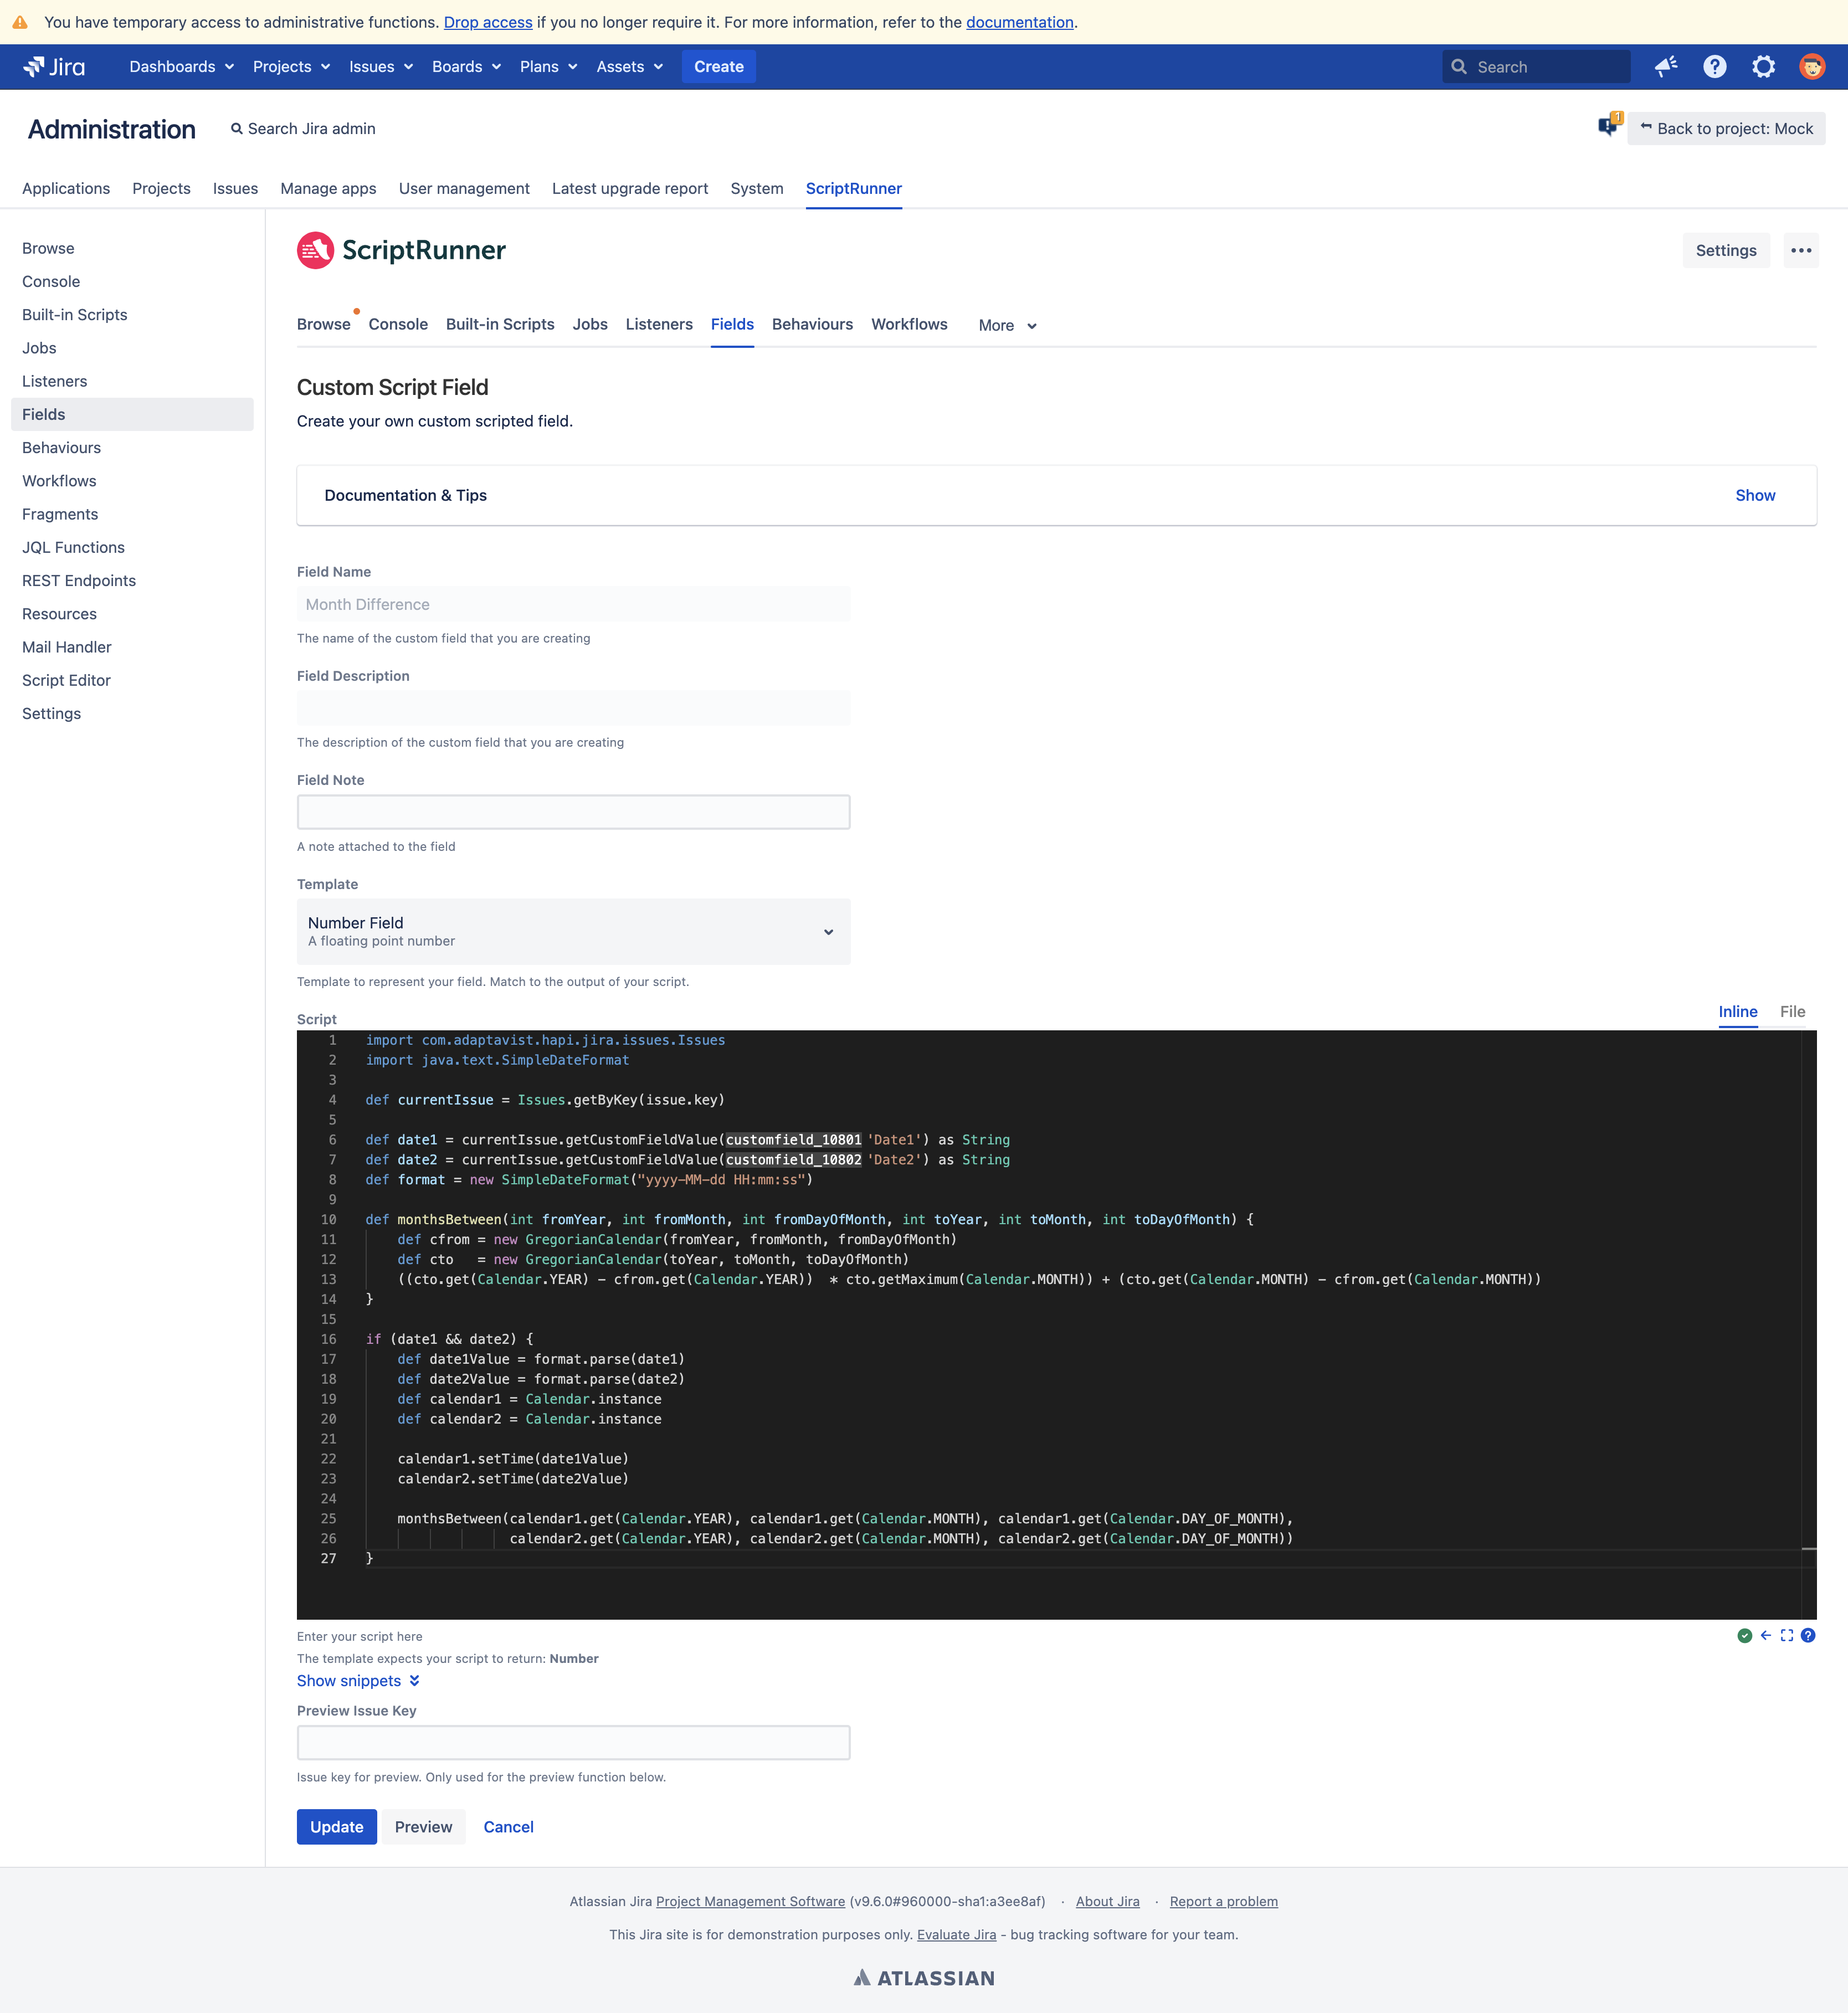
Task: Click the Drop access link
Action: click(x=487, y=22)
